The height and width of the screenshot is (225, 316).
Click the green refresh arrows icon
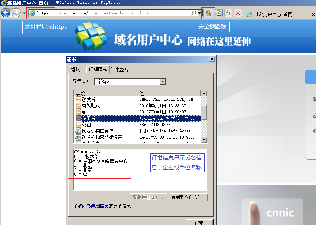click(228, 13)
